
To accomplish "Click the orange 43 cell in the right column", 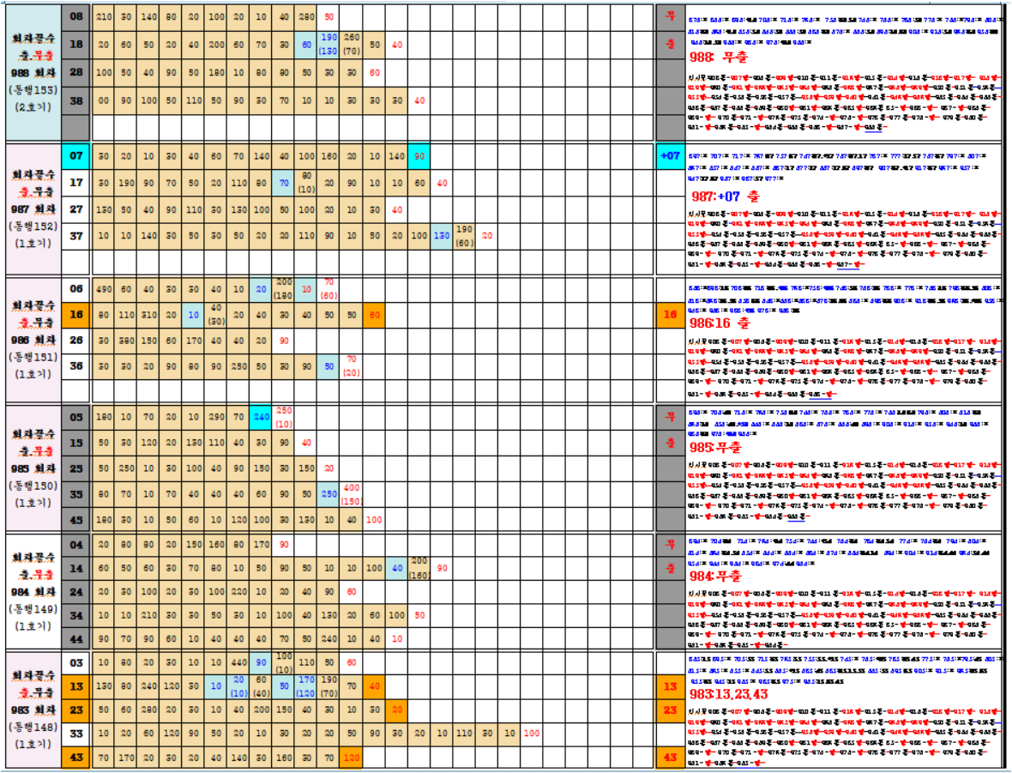I will coord(669,758).
